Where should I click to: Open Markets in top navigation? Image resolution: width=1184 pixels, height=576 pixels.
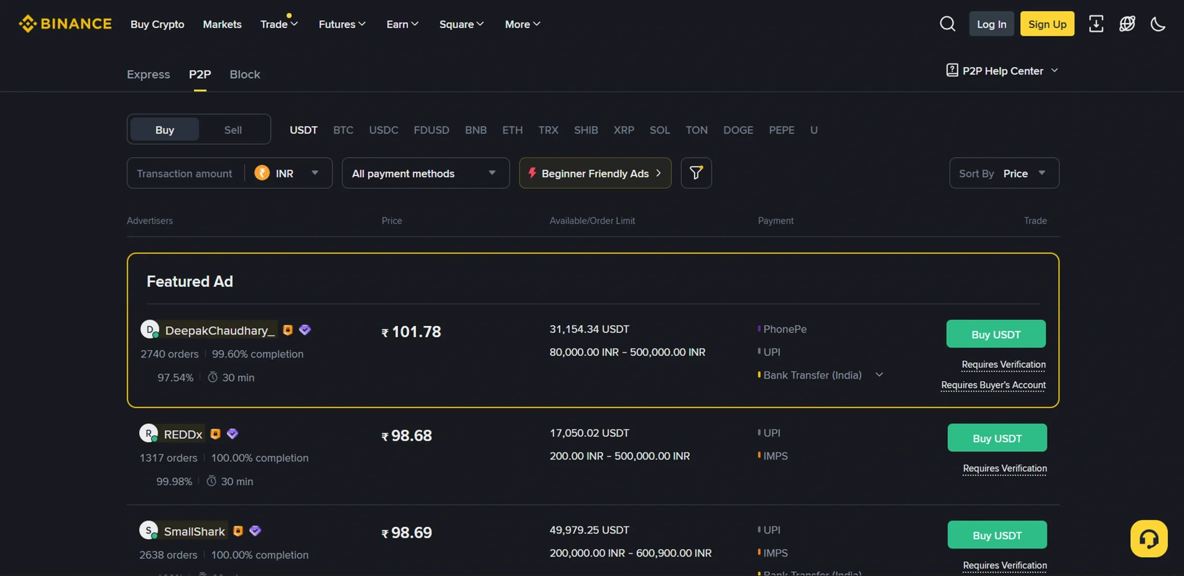222,24
